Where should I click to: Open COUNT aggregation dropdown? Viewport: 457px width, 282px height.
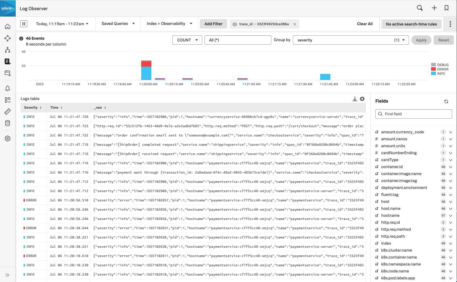click(x=187, y=40)
